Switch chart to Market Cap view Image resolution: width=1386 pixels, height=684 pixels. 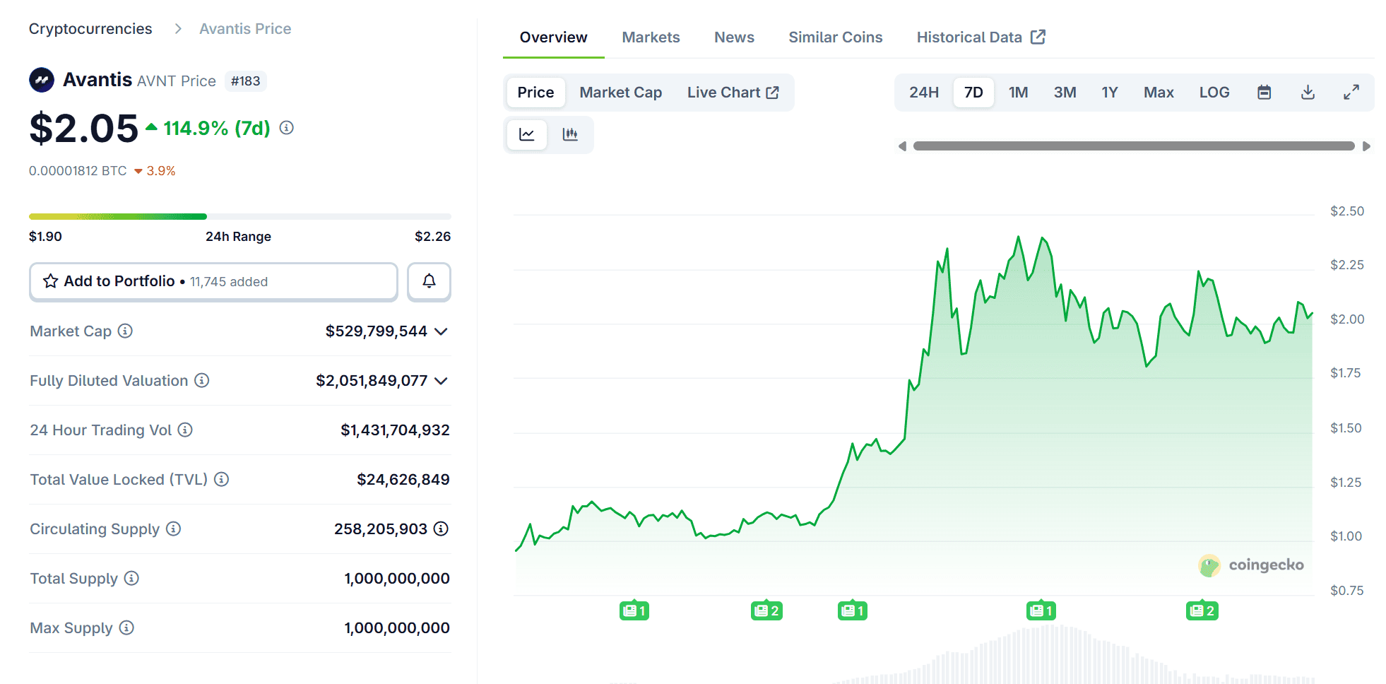tap(620, 93)
